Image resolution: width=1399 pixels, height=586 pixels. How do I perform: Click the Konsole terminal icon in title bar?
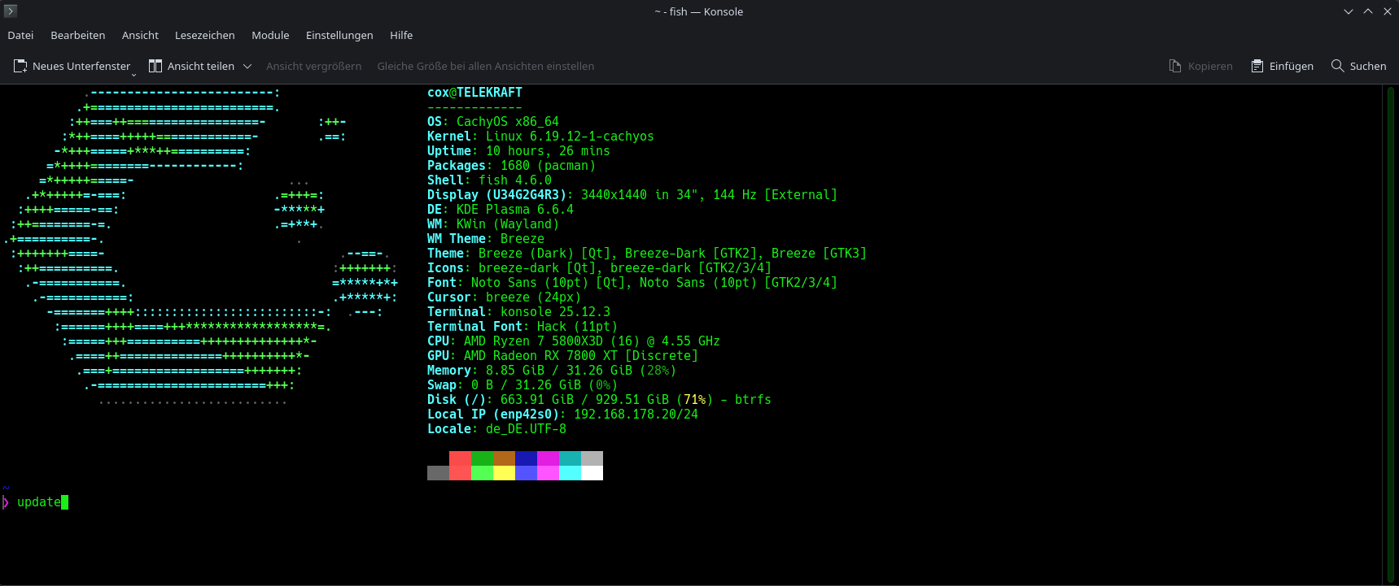pyautogui.click(x=11, y=11)
